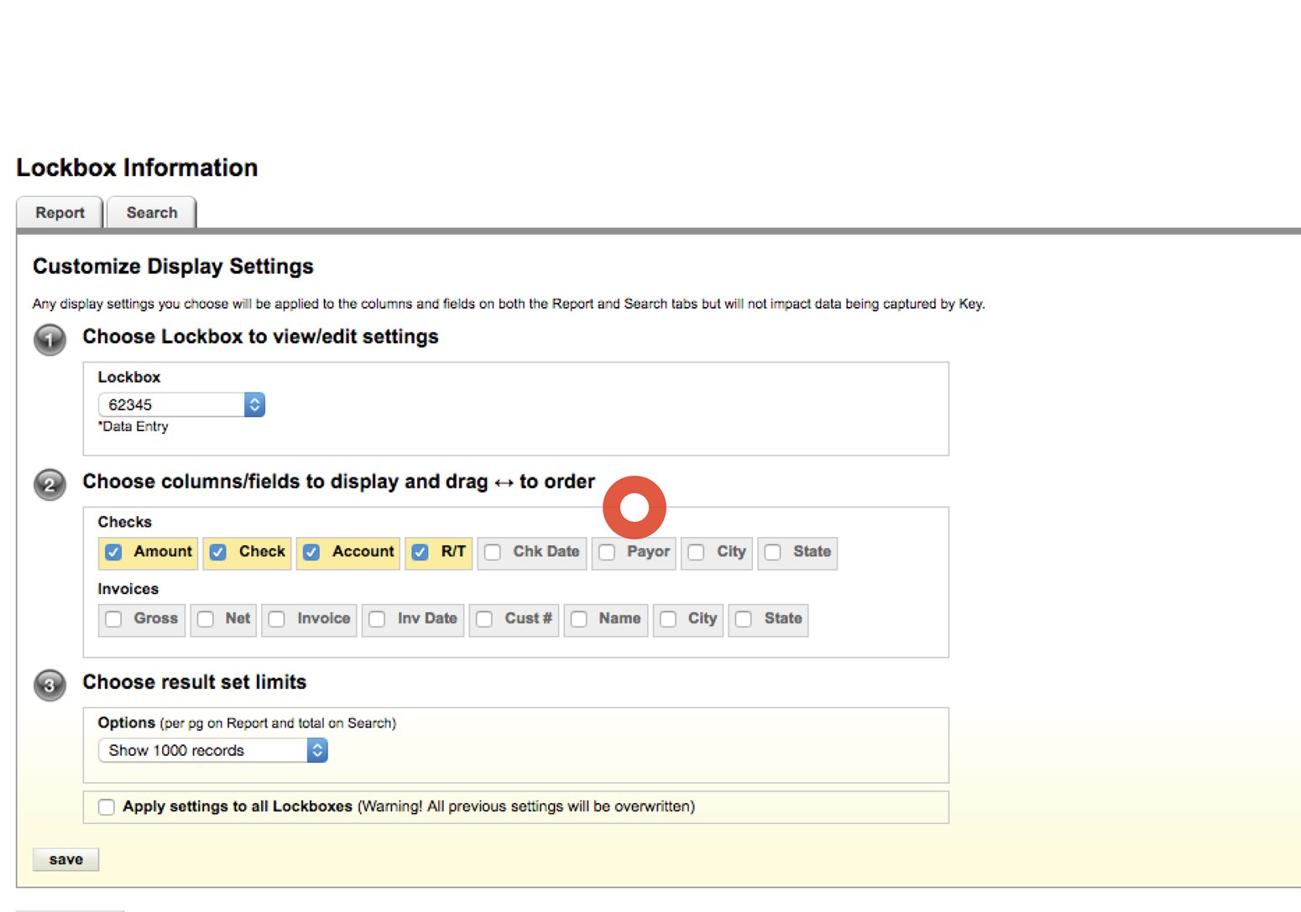The image size is (1301, 912).
Task: Disable the Account display checkbox
Action: click(311, 552)
